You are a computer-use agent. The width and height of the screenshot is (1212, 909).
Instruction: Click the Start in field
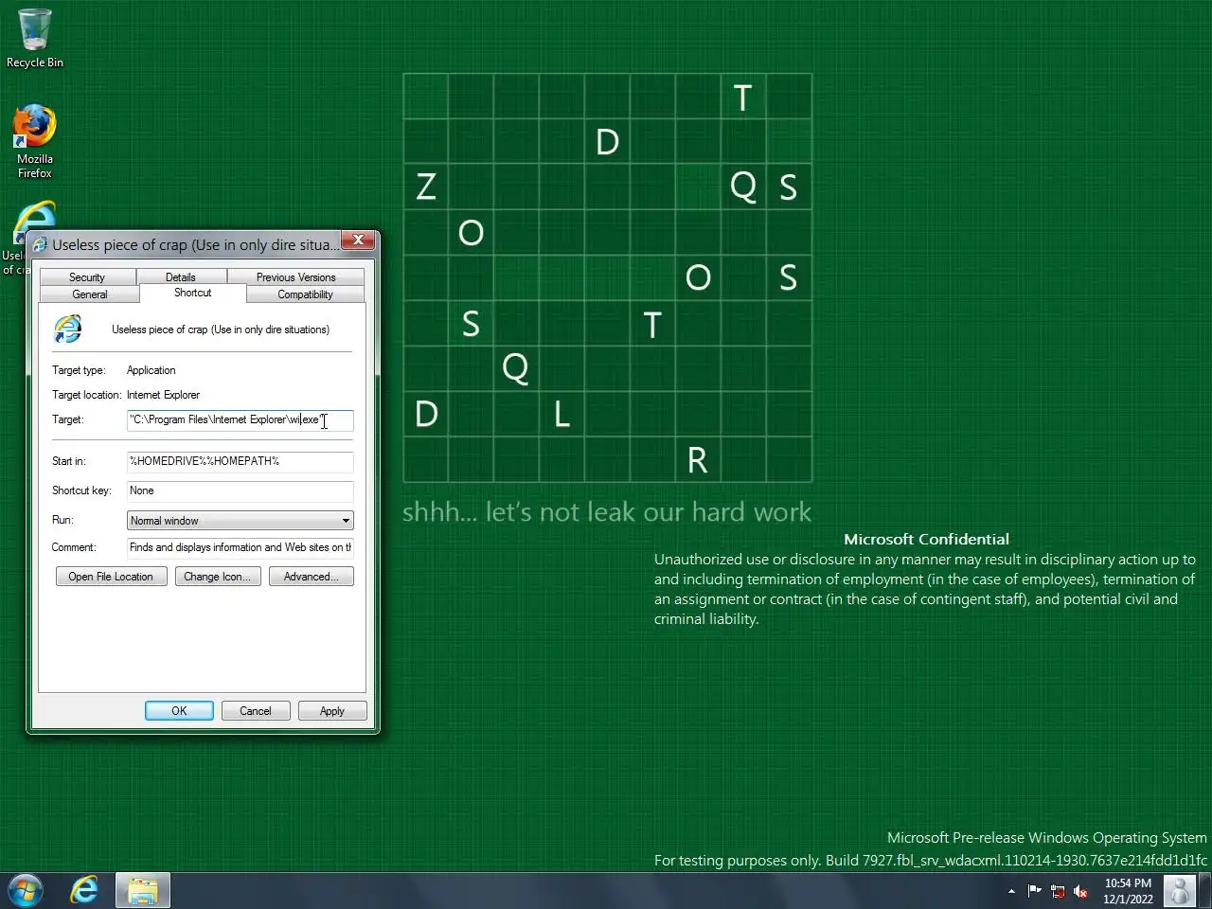click(x=241, y=461)
